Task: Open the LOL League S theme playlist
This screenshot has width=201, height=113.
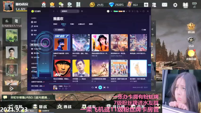Action: point(100,68)
